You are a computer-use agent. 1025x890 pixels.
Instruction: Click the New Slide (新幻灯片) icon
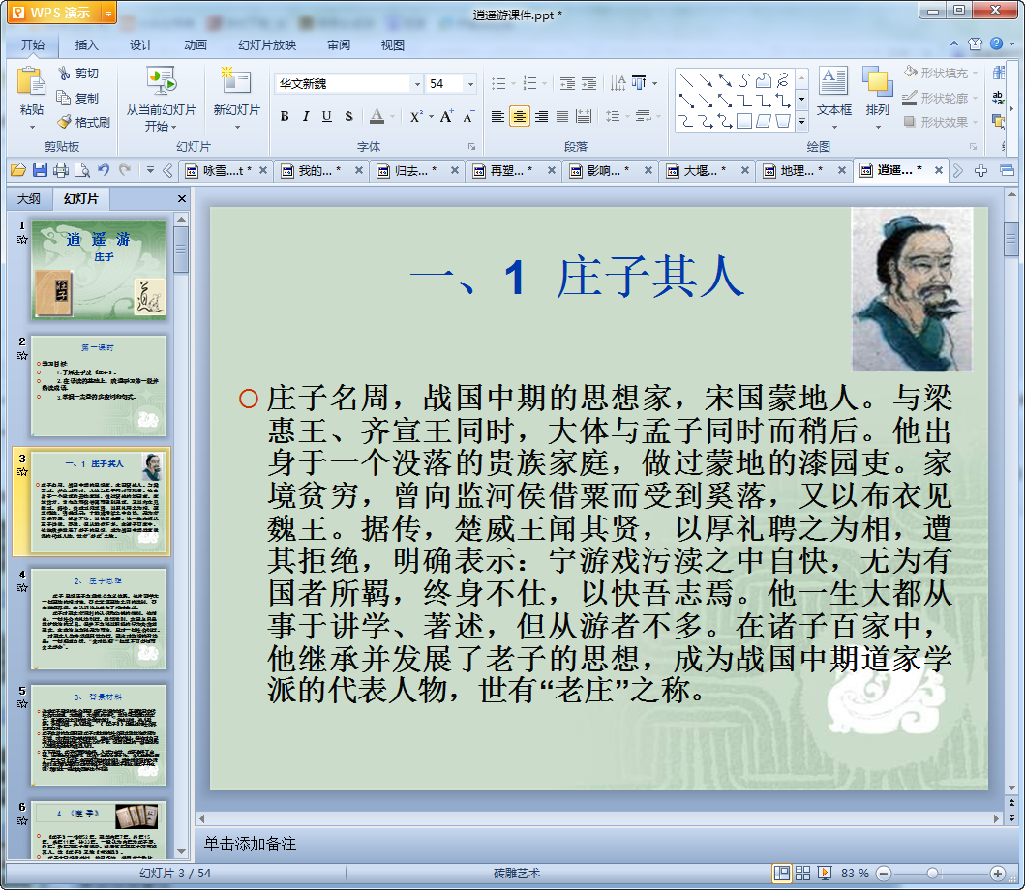[236, 83]
